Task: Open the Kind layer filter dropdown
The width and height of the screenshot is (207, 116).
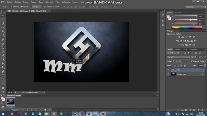Action: coord(173,53)
